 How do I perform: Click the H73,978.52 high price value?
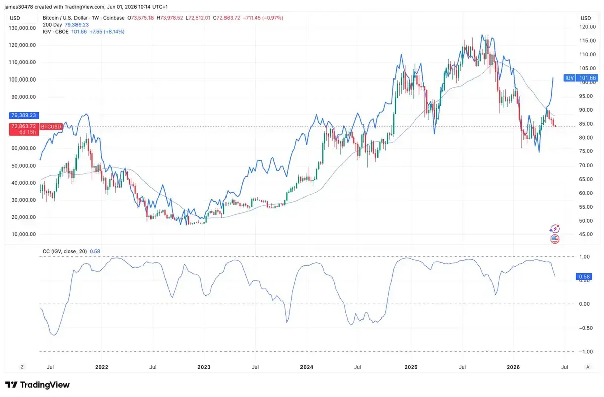tap(170, 18)
